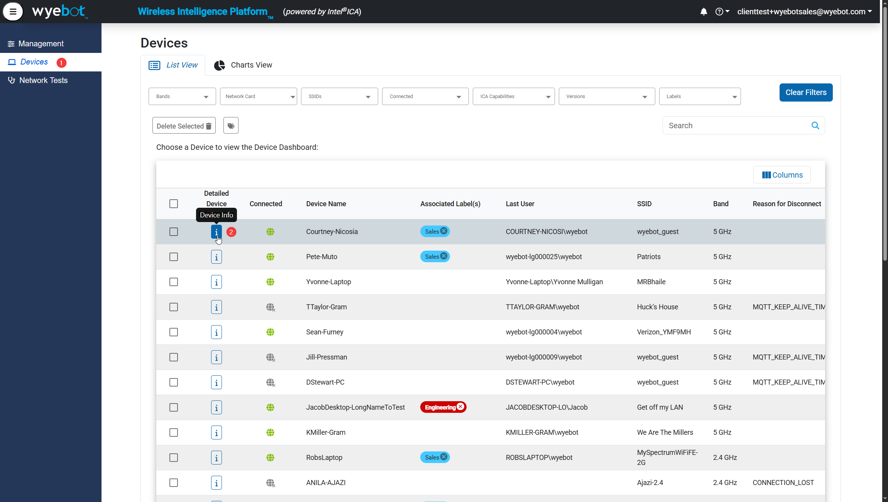The image size is (888, 502).
Task: Click the red alert badge on Courtney-Nicosia row
Action: [x=231, y=232]
